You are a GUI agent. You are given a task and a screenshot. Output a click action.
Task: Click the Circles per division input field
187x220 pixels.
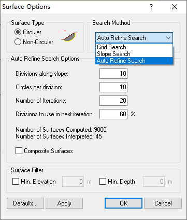point(113,87)
